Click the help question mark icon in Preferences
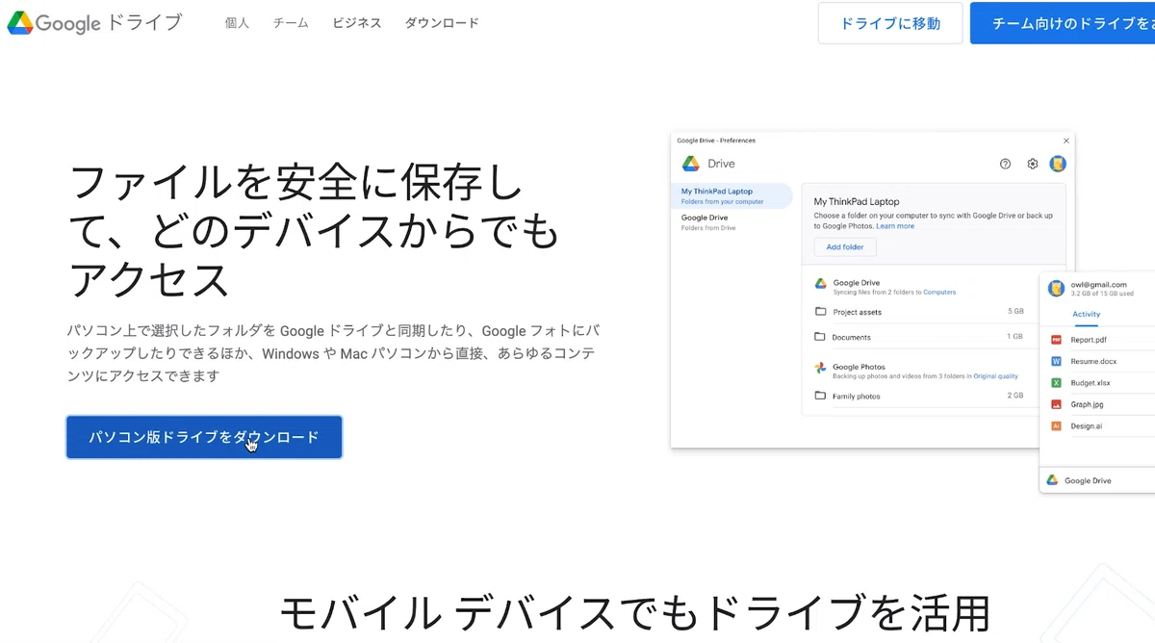 [1006, 164]
